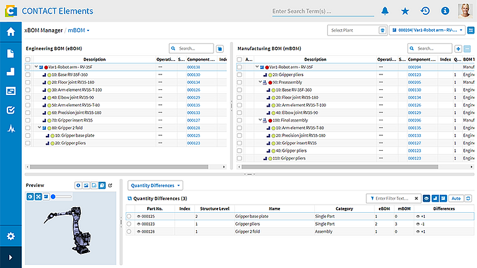477x268 pixels.
Task: Open favorites star
Action: click(405, 11)
